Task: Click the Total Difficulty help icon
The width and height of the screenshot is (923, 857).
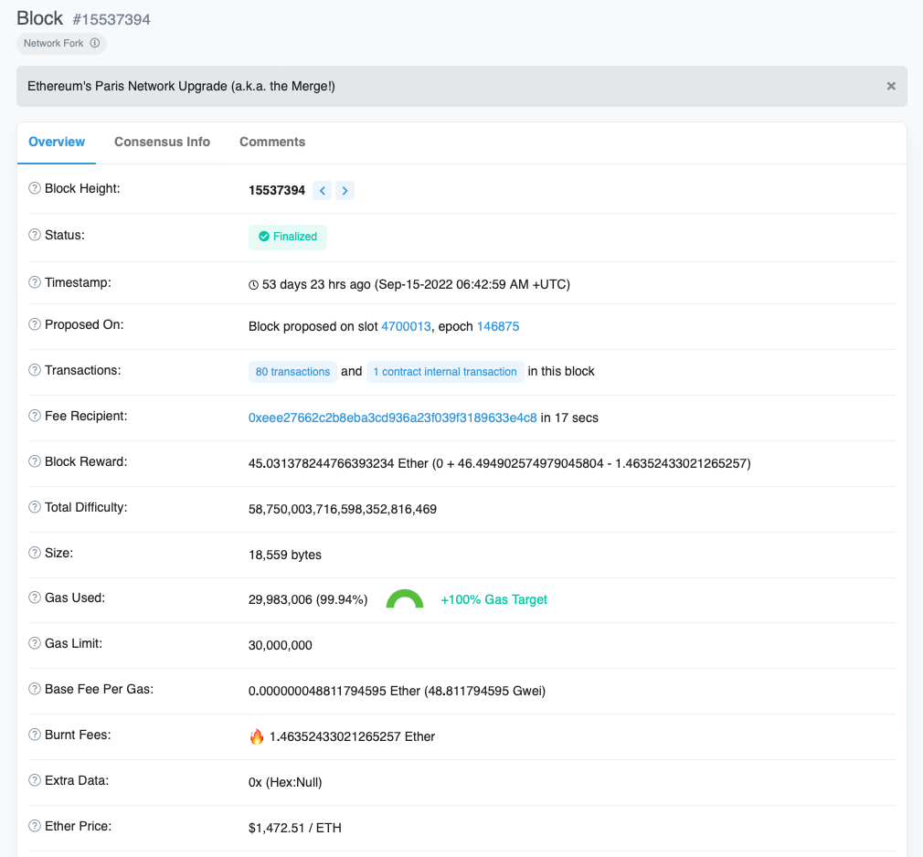Action: (x=35, y=507)
